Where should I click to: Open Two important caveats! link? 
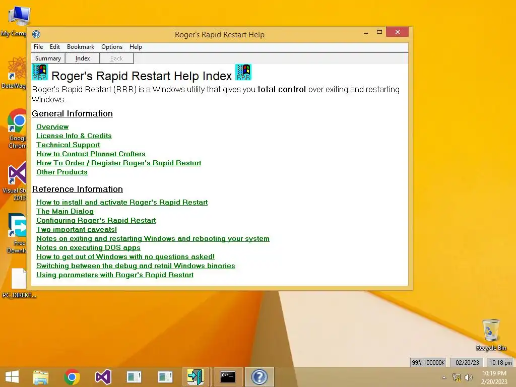(x=77, y=229)
